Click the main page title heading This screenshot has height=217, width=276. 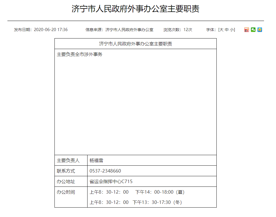click(x=135, y=9)
